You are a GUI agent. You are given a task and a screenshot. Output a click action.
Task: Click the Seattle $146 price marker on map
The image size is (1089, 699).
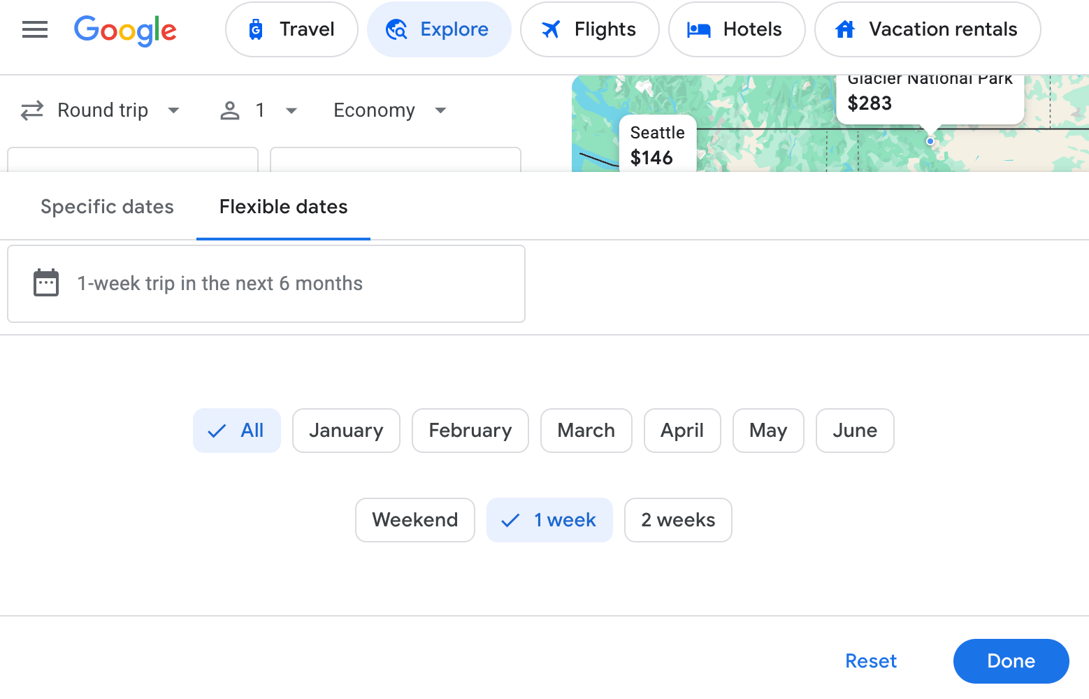[657, 145]
